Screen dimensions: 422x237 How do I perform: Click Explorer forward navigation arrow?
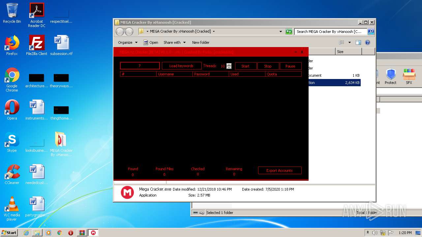(x=129, y=32)
